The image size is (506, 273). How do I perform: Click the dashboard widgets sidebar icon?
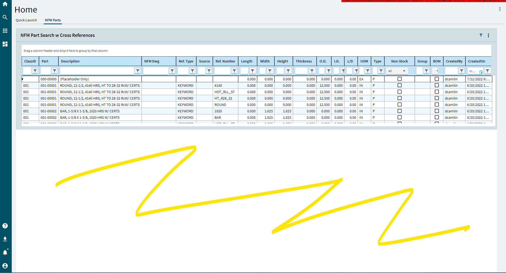pos(5,44)
